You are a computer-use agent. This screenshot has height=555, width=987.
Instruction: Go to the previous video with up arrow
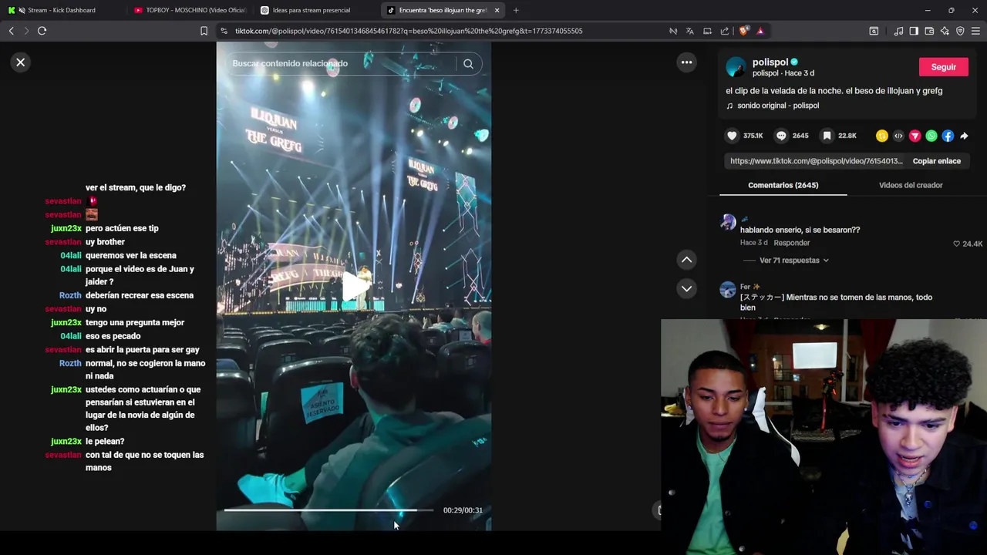tap(686, 260)
